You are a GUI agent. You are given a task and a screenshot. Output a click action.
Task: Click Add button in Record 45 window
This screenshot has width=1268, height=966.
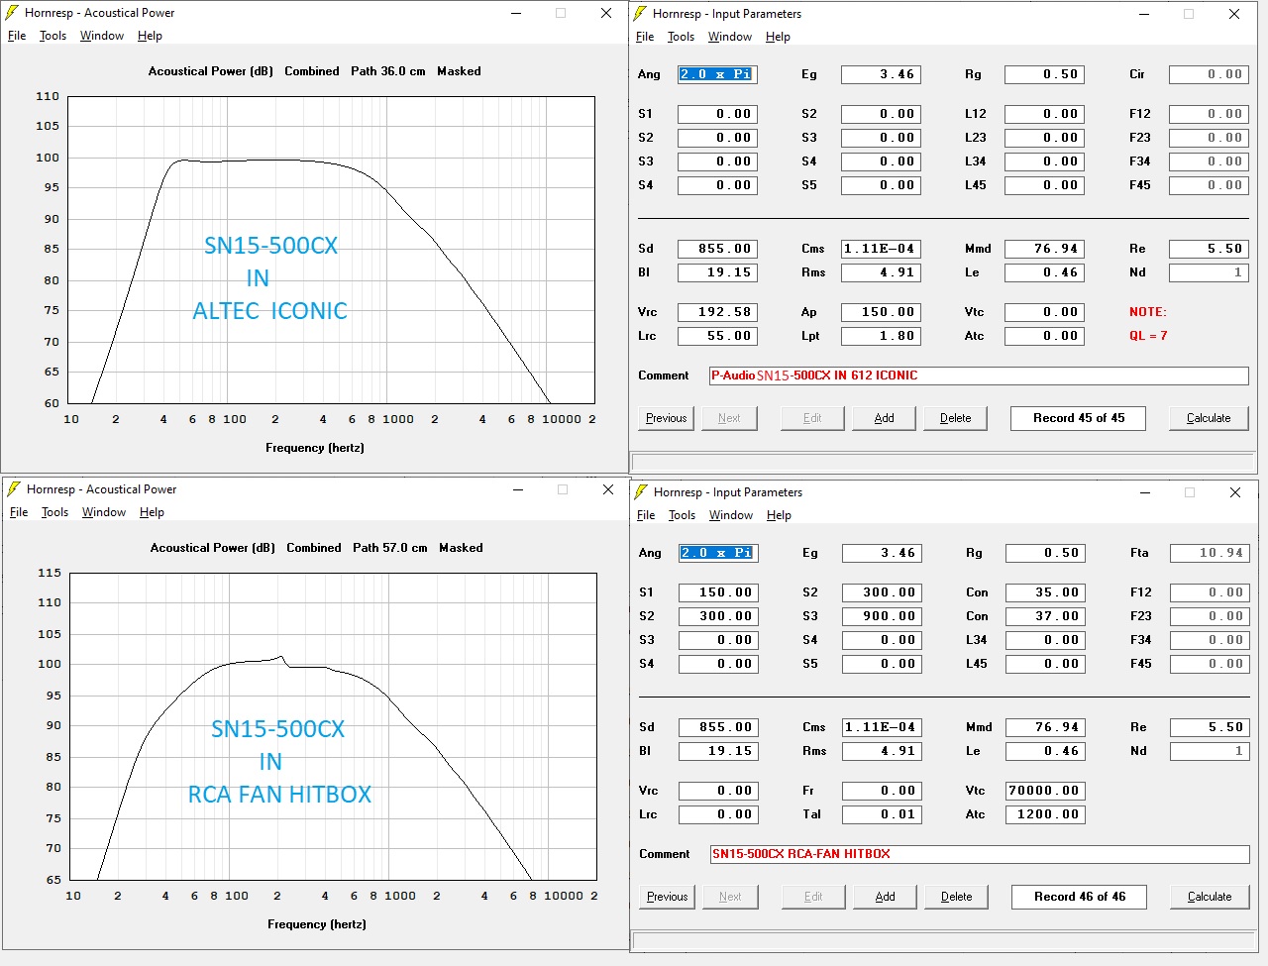[x=885, y=418]
